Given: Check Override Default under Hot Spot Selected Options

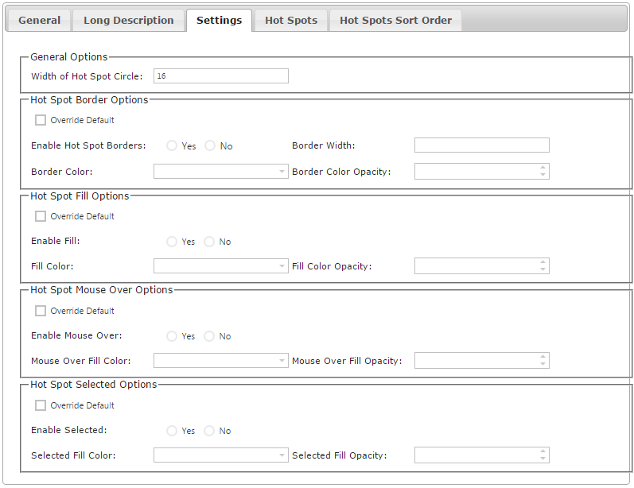Looking at the screenshot, I should point(41,405).
